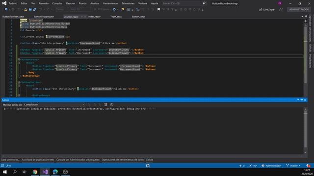Collapse the ButtonToolbar code block
The width and height of the screenshot is (314, 176).
[x=19, y=82]
